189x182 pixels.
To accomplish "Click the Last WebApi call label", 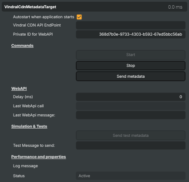I will pos(28,106).
